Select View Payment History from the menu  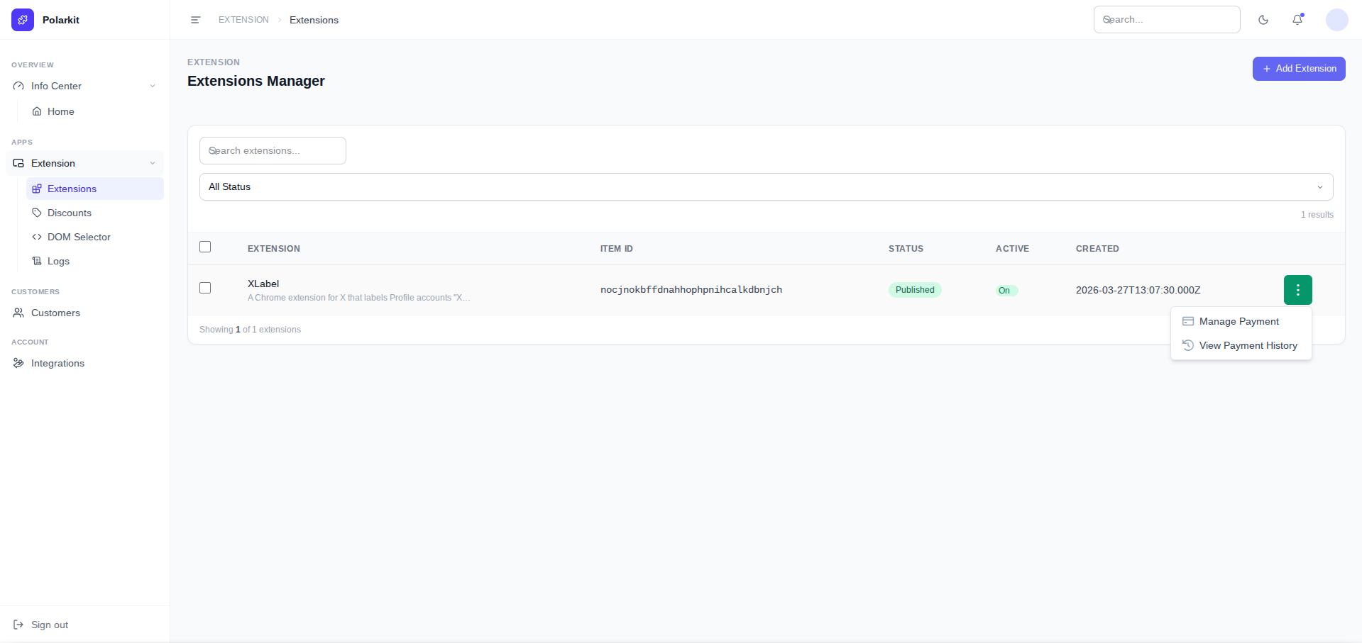1241,345
